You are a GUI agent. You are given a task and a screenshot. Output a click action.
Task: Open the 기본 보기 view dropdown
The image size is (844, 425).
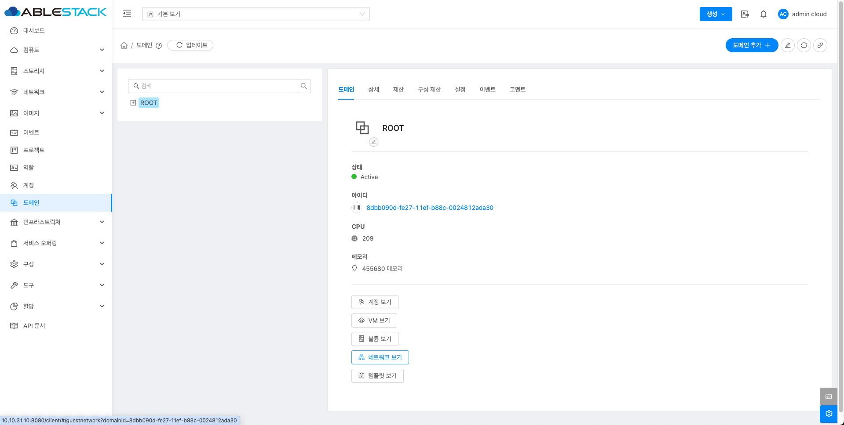[x=256, y=14]
